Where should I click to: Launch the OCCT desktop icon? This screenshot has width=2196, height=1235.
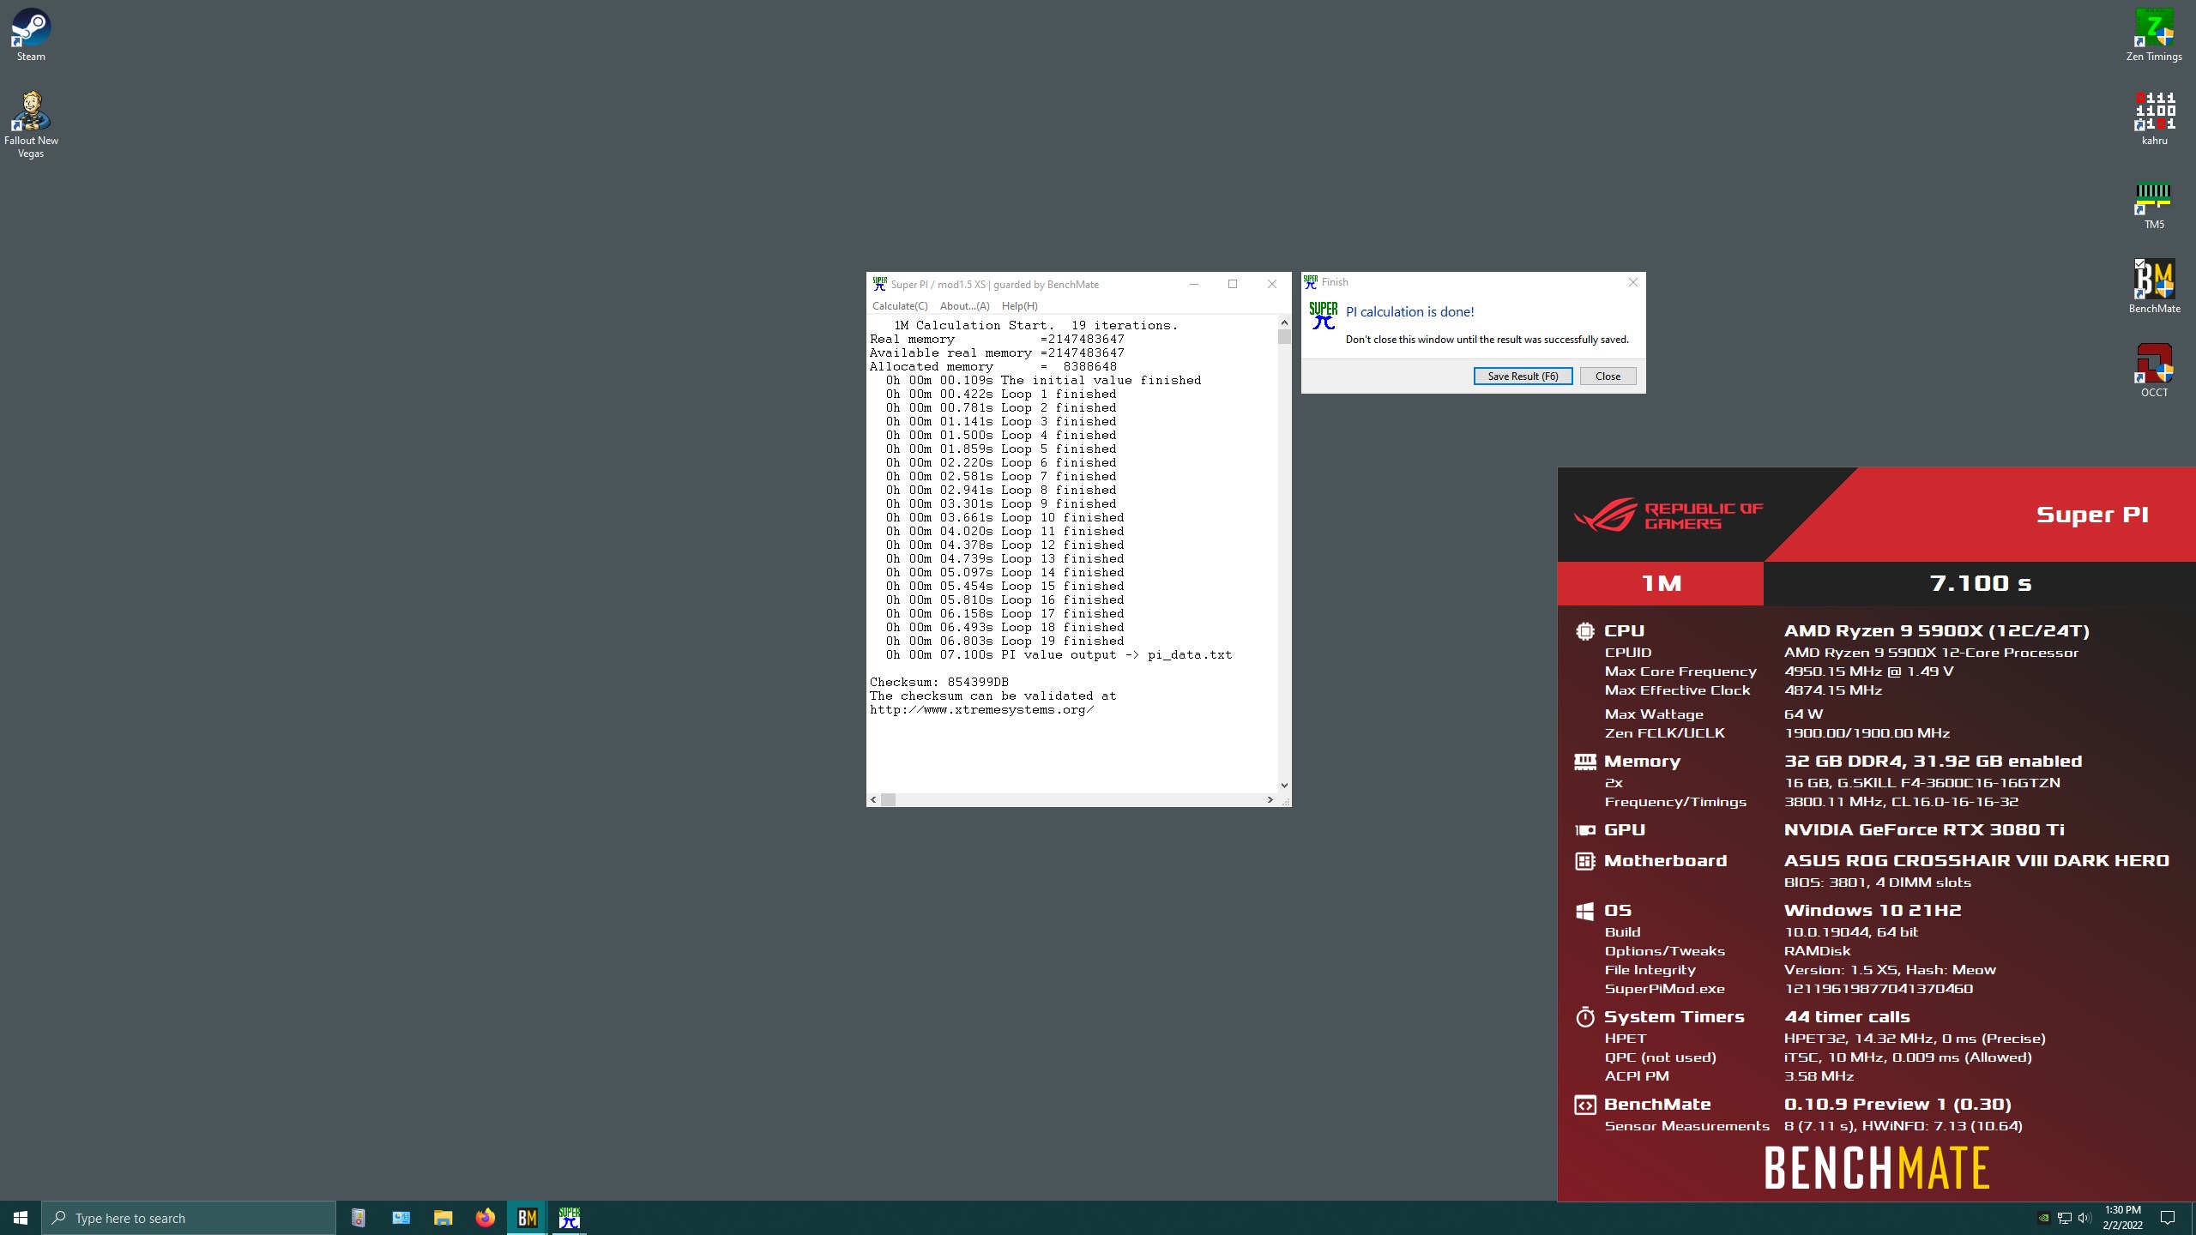point(2154,371)
